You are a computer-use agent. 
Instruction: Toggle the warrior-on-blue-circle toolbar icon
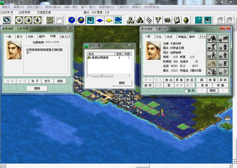click(90, 20)
